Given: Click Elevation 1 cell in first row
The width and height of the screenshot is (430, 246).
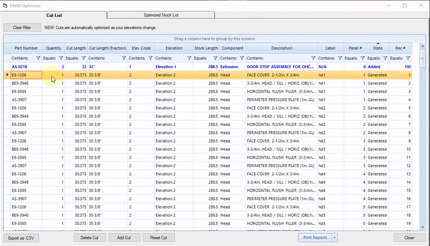Looking at the screenshot, I should 174,66.
